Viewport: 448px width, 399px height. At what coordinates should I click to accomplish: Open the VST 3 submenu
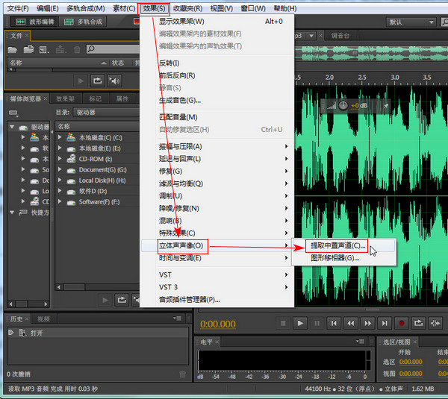click(217, 287)
